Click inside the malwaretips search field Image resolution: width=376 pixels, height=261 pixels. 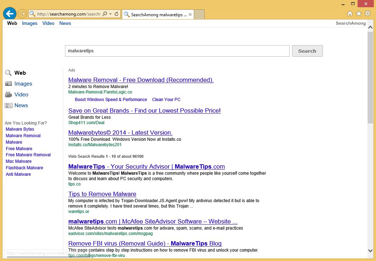click(177, 51)
